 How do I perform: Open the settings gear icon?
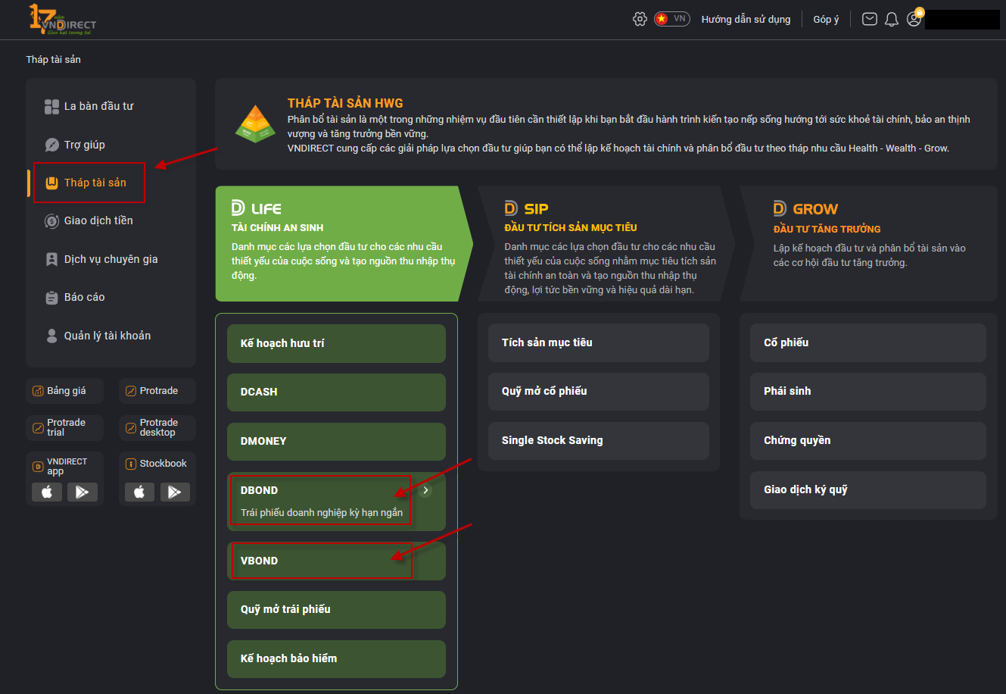tap(640, 19)
